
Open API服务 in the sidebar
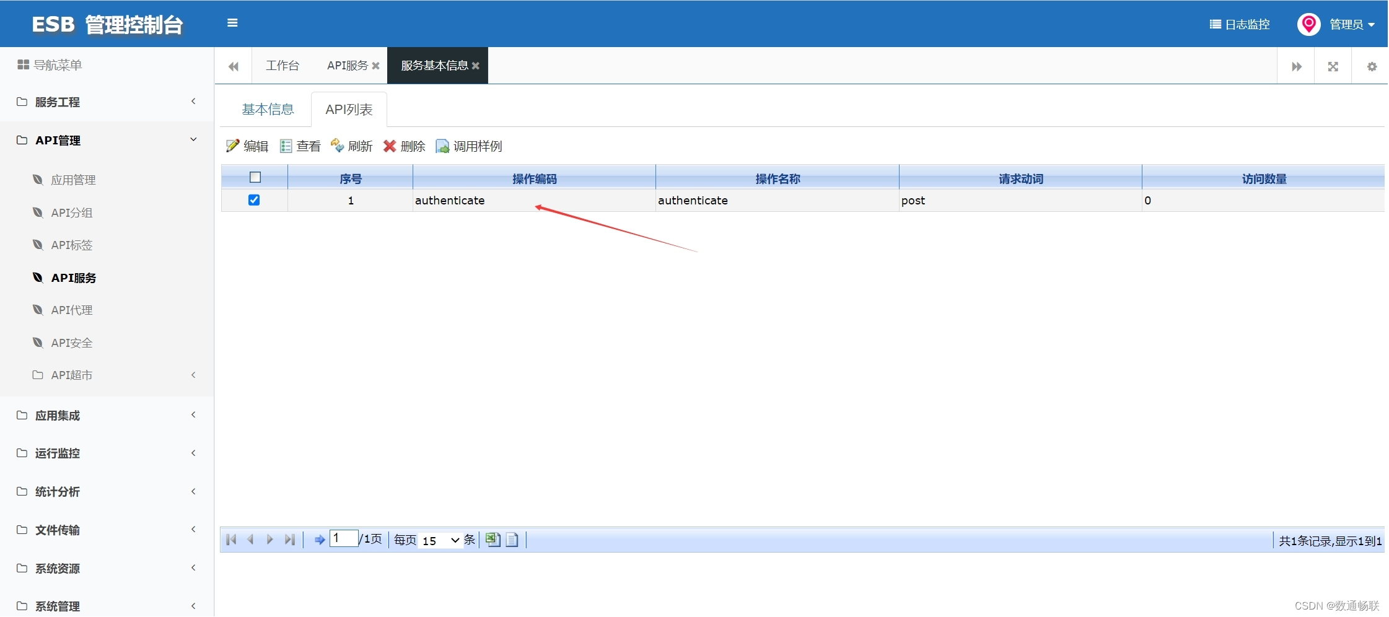pos(73,278)
